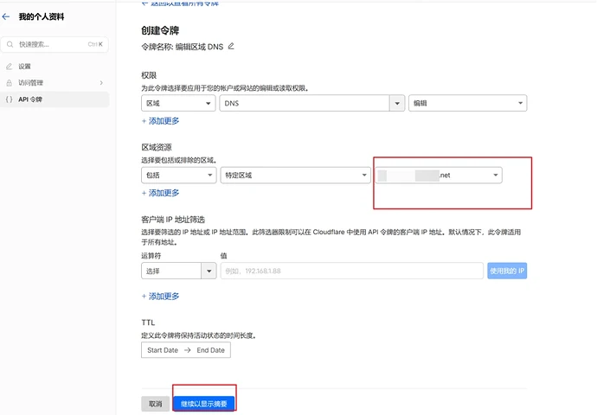Click the lock icon next to 访问管理
The width and height of the screenshot is (597, 415).
[x=10, y=82]
